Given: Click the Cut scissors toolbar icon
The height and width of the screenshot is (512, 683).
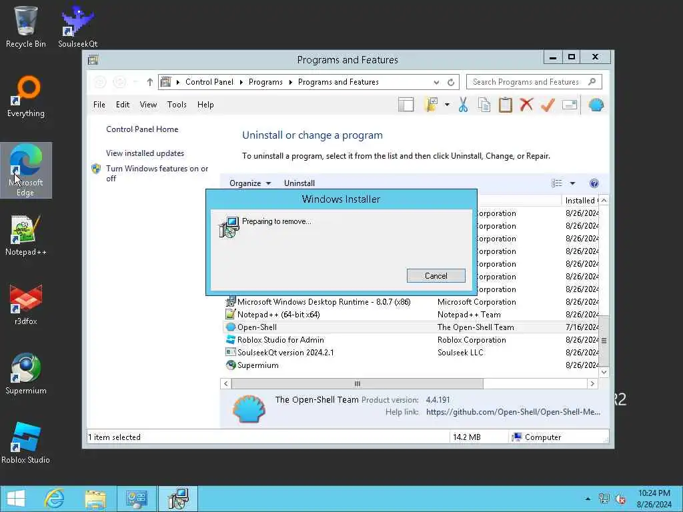Looking at the screenshot, I should pos(463,105).
